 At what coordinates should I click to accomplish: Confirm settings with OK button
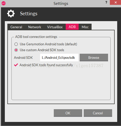pyautogui.click(x=68, y=113)
